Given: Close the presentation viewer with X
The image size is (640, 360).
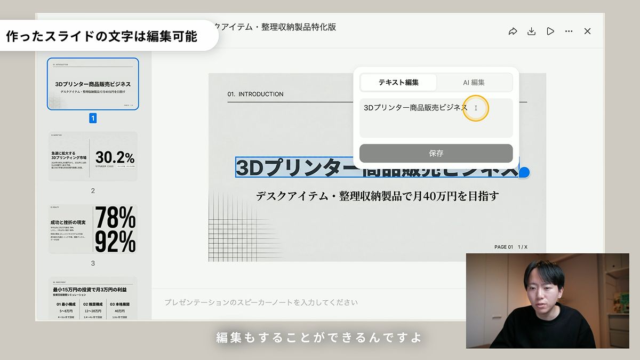Looking at the screenshot, I should [x=587, y=31].
